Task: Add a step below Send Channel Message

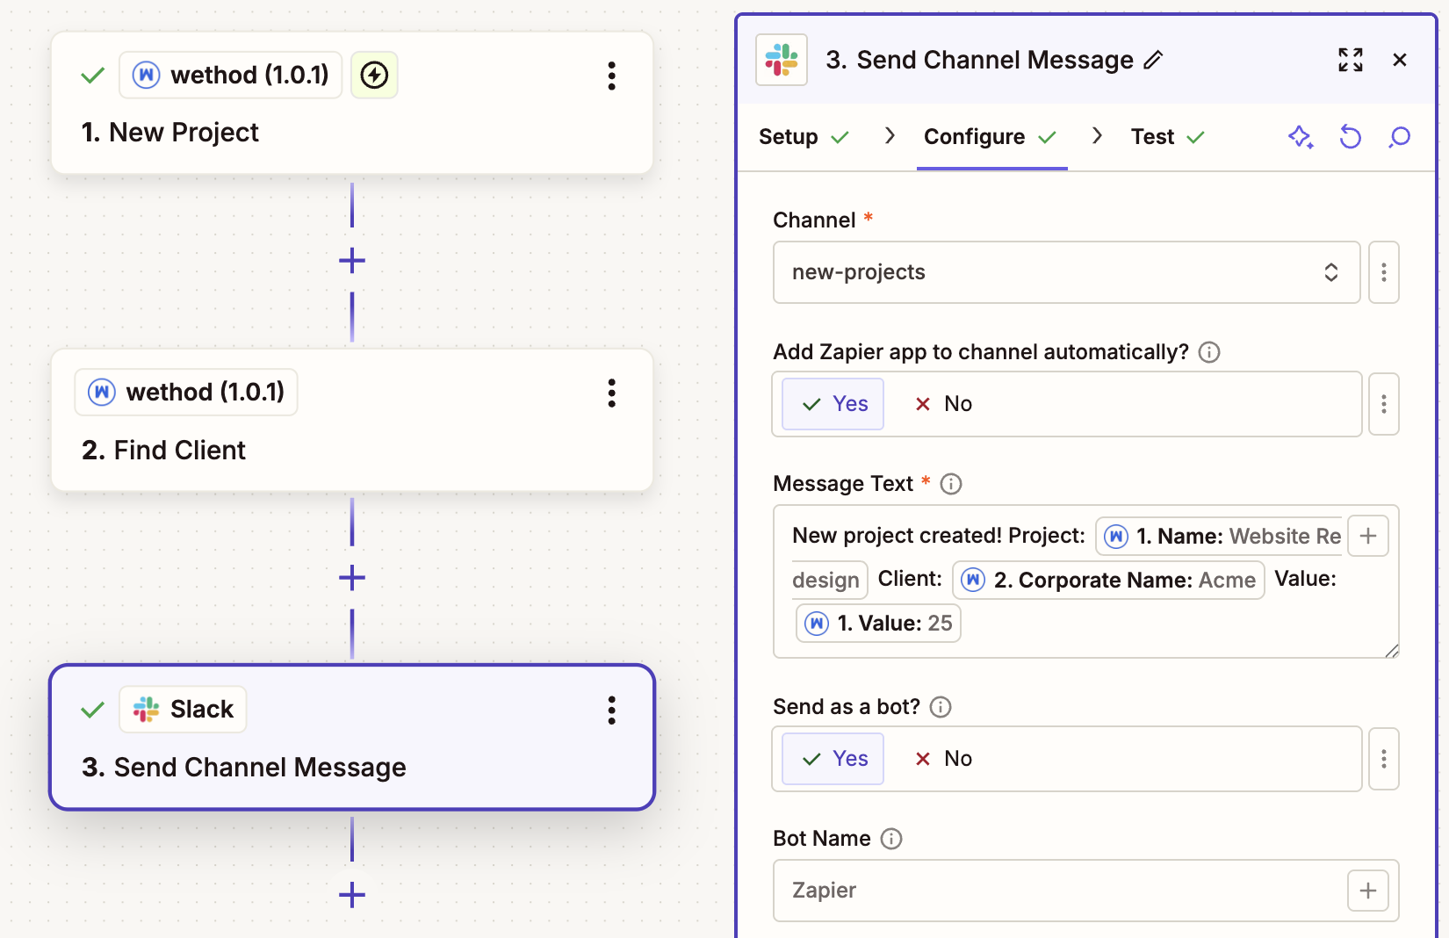Action: pos(352,895)
